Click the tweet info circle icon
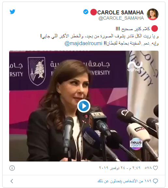The image size is (168, 188). pos(12,168)
